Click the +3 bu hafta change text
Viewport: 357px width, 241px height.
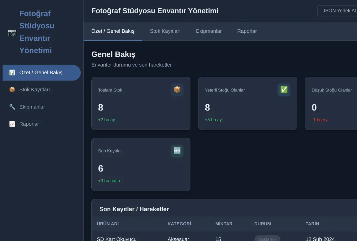tap(109, 181)
